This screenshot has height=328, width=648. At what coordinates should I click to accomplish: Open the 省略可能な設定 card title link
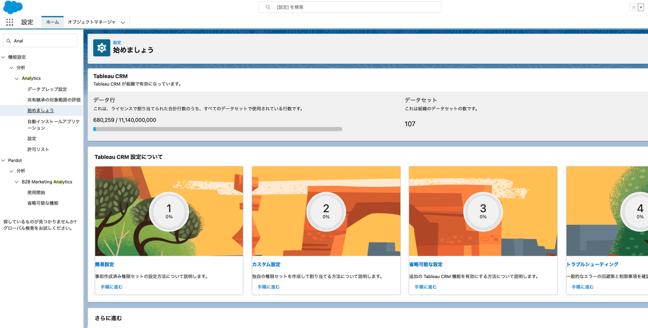pyautogui.click(x=426, y=264)
